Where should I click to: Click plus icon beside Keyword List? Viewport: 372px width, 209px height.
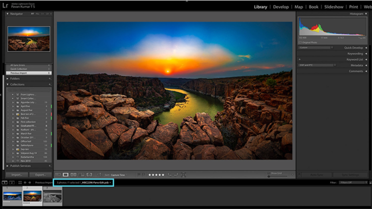point(300,60)
